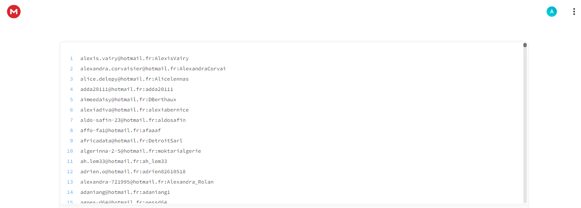
Task: Click line number 4 in the gutter
Action: click(x=71, y=89)
